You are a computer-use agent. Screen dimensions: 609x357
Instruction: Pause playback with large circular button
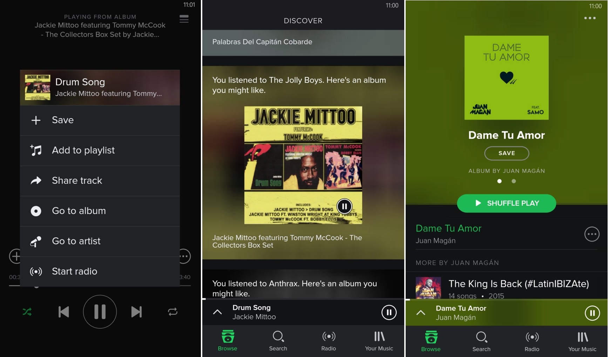[x=100, y=312]
